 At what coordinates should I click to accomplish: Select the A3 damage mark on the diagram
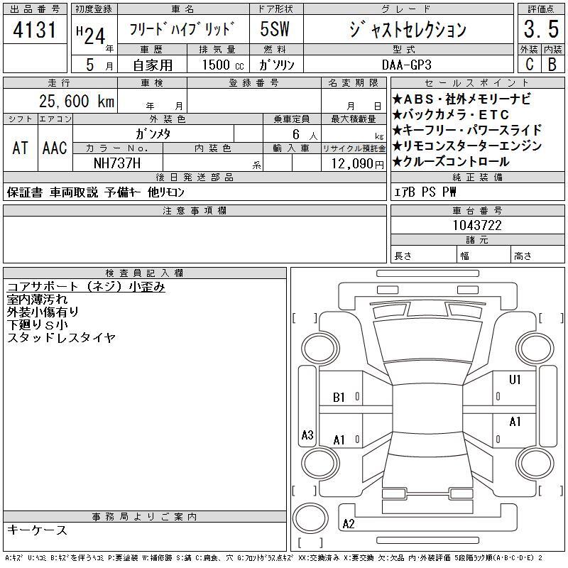[x=307, y=435]
